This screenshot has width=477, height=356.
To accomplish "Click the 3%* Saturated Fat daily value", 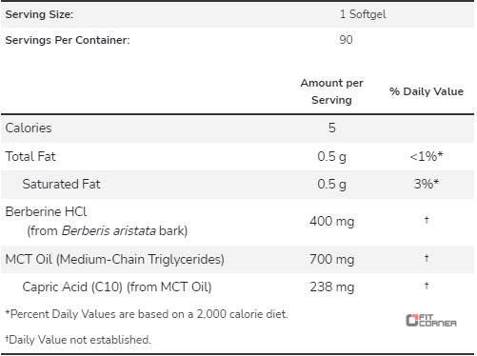I will (x=427, y=184).
